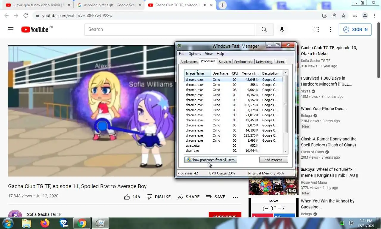The image size is (381, 229).
Task: Open more actions ellipsis below video
Action: (x=235, y=197)
